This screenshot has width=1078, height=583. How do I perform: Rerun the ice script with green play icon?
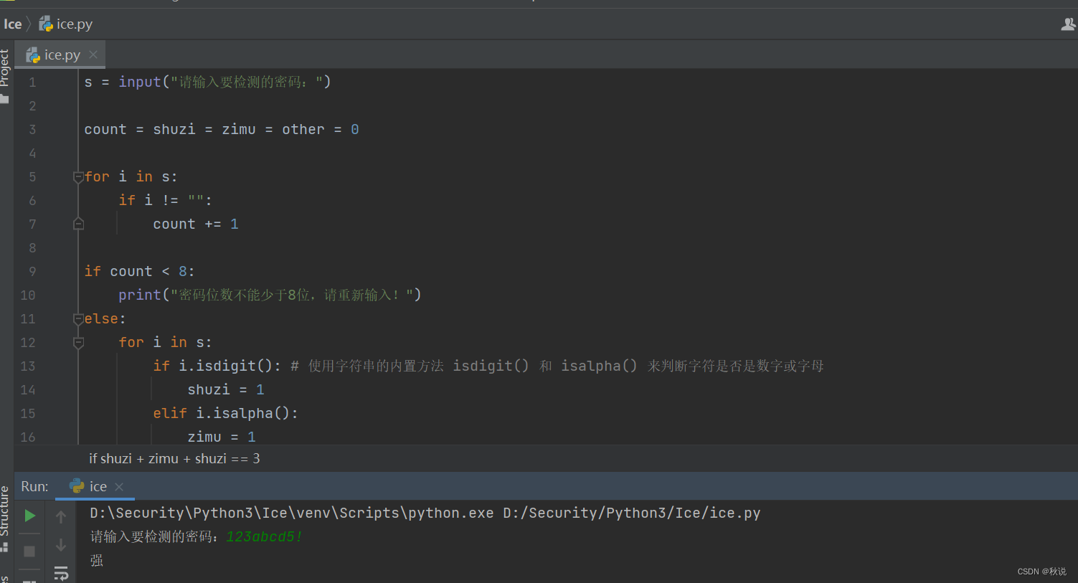coord(29,516)
